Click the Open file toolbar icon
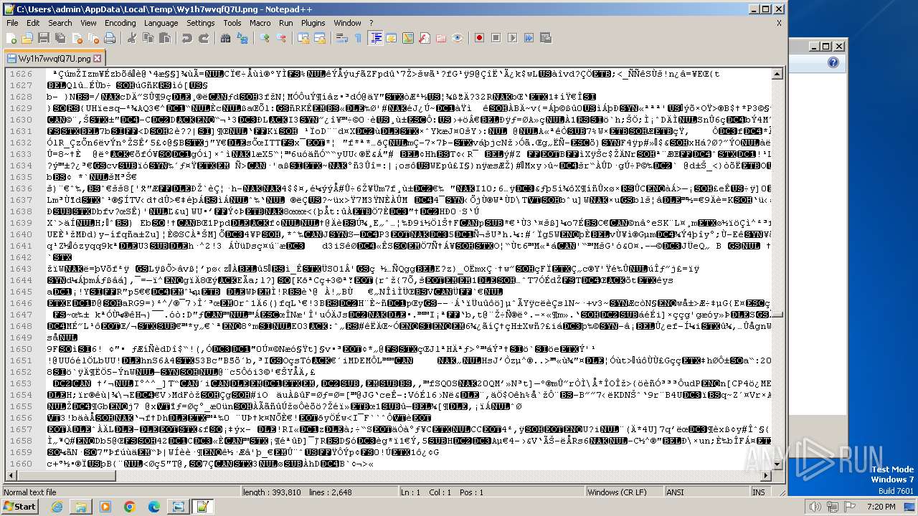Image resolution: width=918 pixels, height=516 pixels. pyautogui.click(x=28, y=38)
